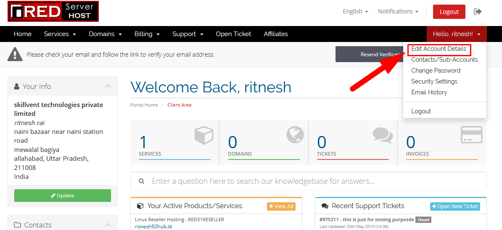Image resolution: width=502 pixels, height=230 pixels.
Task: Click the green Update button
Action: tap(62, 196)
